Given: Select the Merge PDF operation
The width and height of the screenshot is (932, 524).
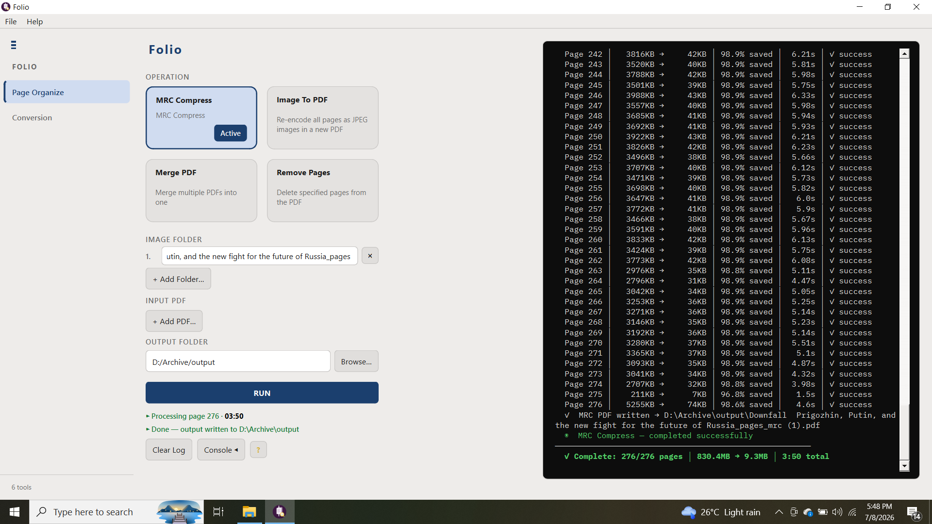Looking at the screenshot, I should pos(201,191).
